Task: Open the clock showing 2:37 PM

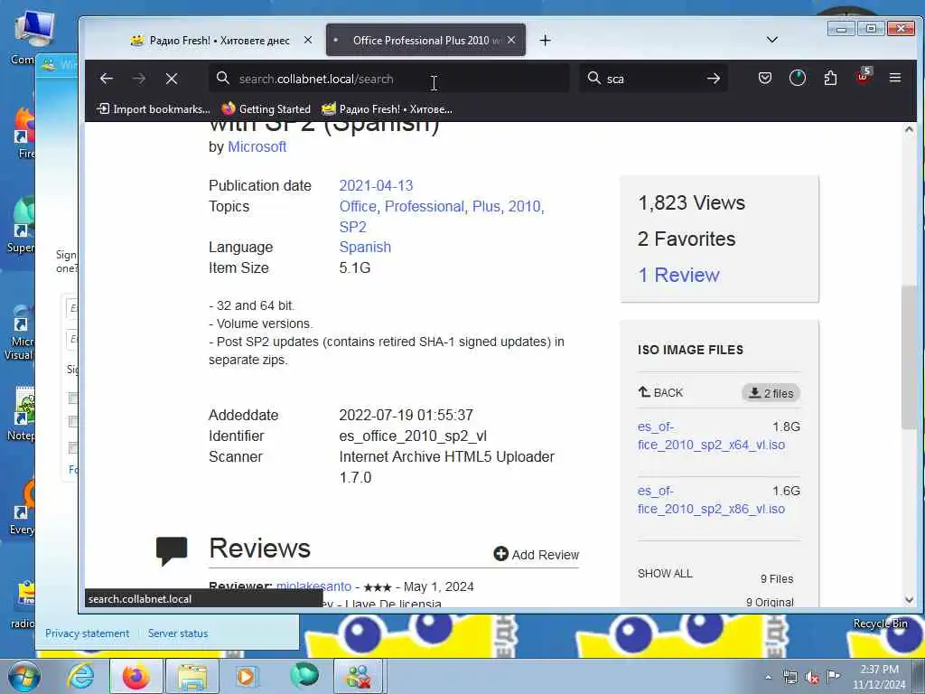Action: [x=879, y=677]
